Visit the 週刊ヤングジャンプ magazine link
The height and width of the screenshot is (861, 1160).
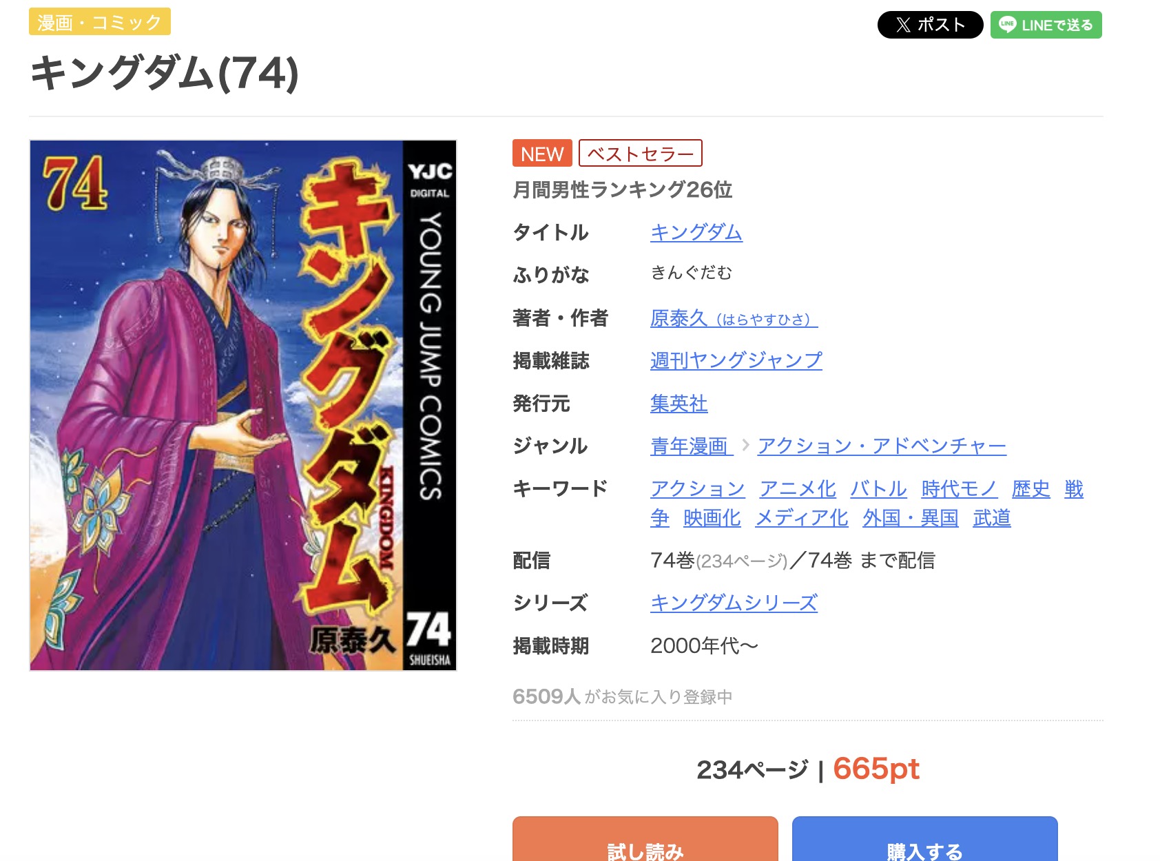pyautogui.click(x=736, y=360)
